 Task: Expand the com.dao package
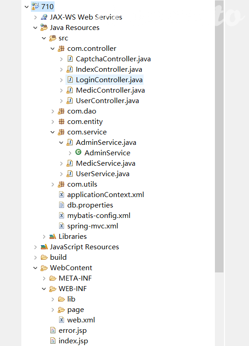pyautogui.click(x=53, y=111)
